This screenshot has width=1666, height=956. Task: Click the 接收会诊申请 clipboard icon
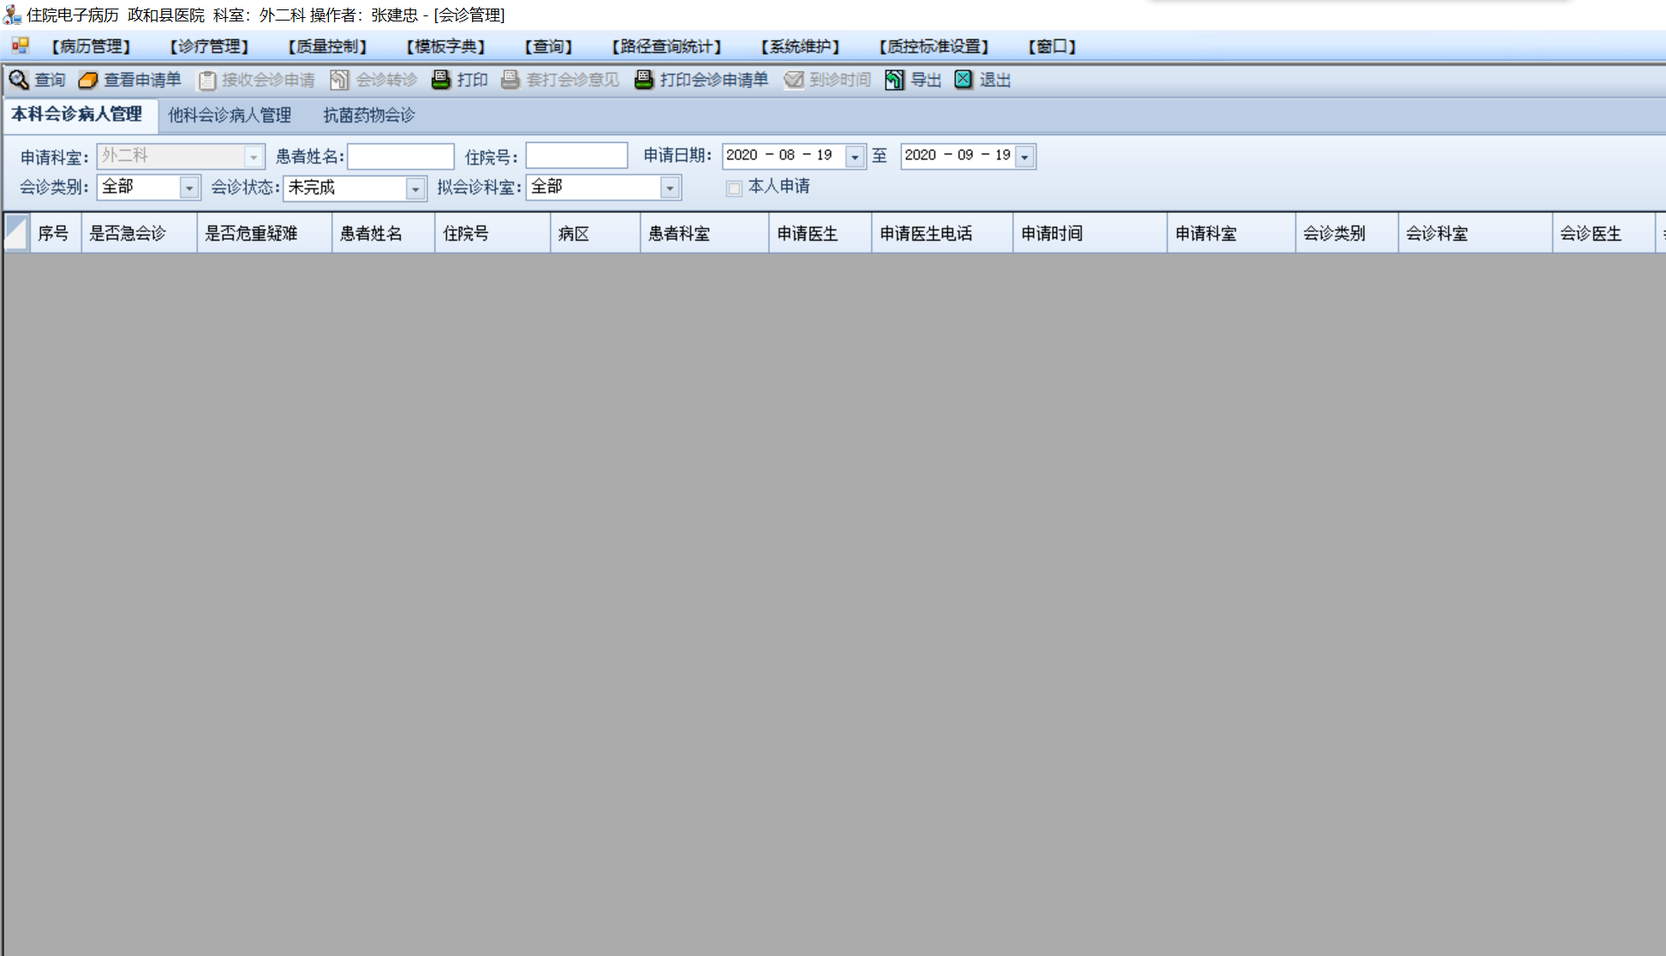(x=206, y=80)
